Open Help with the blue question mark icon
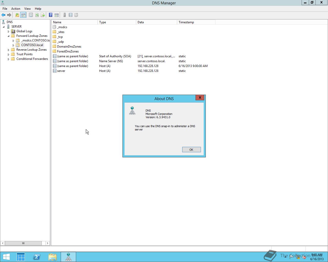Viewport: 328px width, 262px height. (x=51, y=15)
